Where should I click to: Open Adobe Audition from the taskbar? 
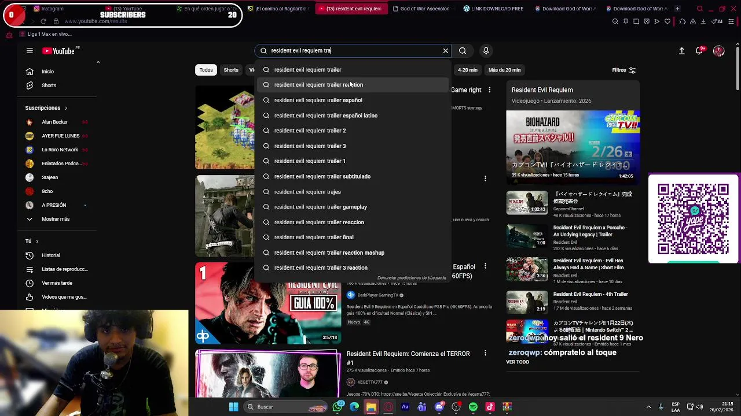click(x=405, y=407)
